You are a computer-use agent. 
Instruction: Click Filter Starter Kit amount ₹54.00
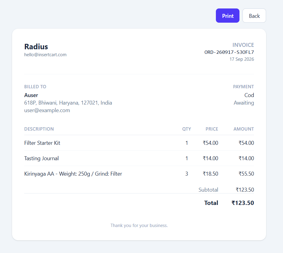(246, 143)
